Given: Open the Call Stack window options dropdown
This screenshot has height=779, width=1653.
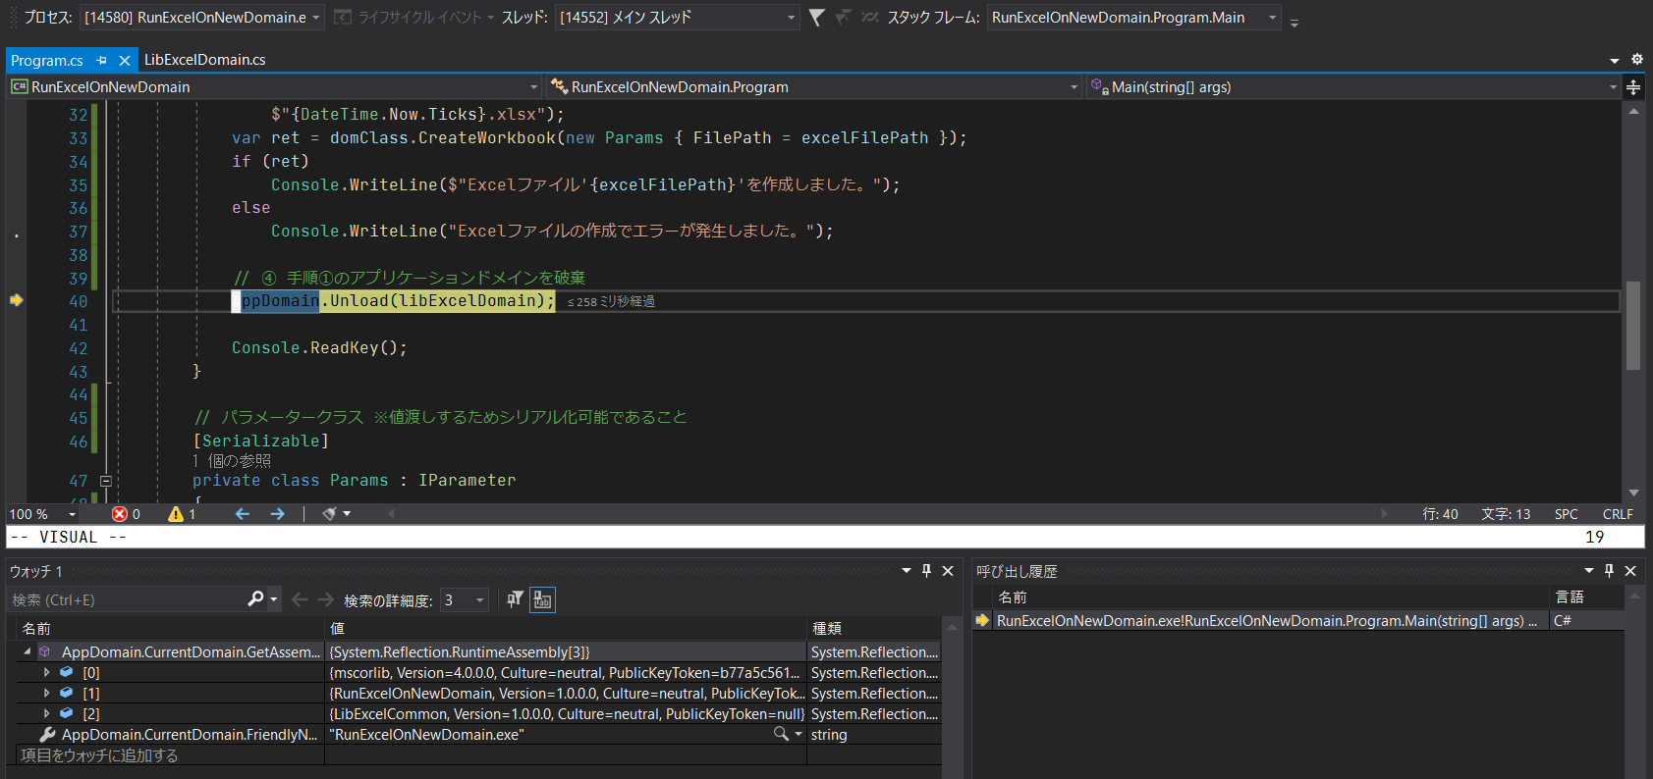Looking at the screenshot, I should pos(1589,571).
